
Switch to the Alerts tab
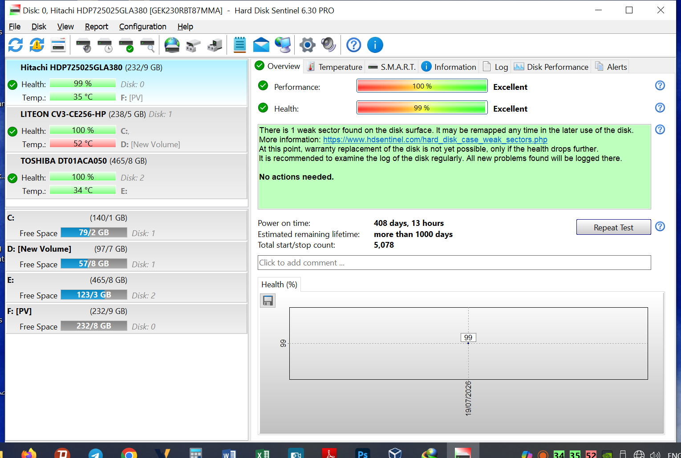(611, 67)
